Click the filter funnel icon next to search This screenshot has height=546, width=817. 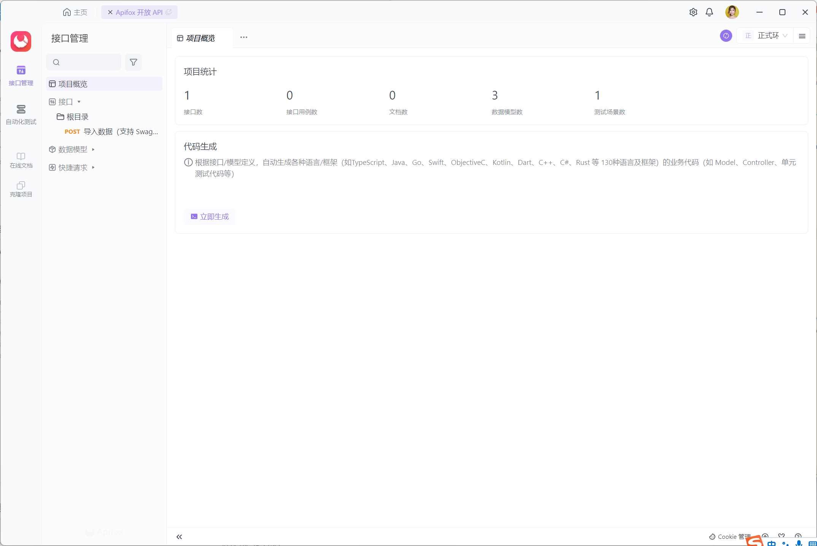click(x=134, y=62)
